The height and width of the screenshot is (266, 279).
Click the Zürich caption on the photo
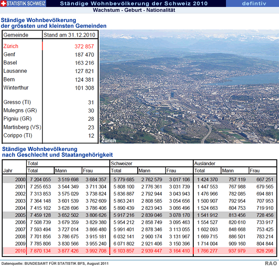108,140
